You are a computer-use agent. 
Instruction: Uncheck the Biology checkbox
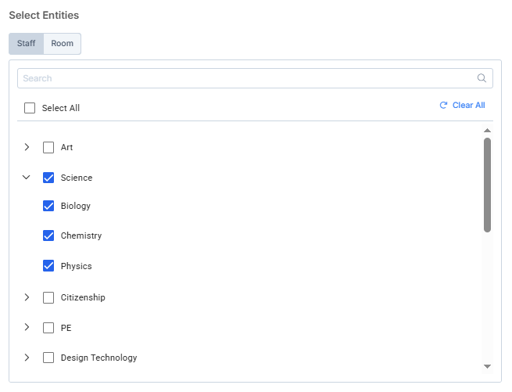coord(48,206)
